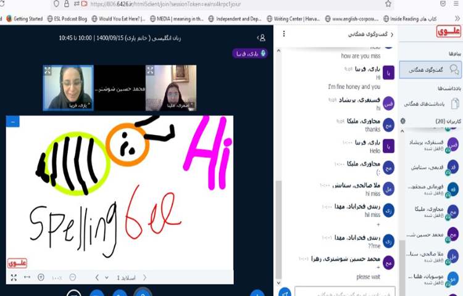Click the علوی logo in the sidebar
Image resolution: width=463 pixels, height=296 pixels.
coord(449,31)
